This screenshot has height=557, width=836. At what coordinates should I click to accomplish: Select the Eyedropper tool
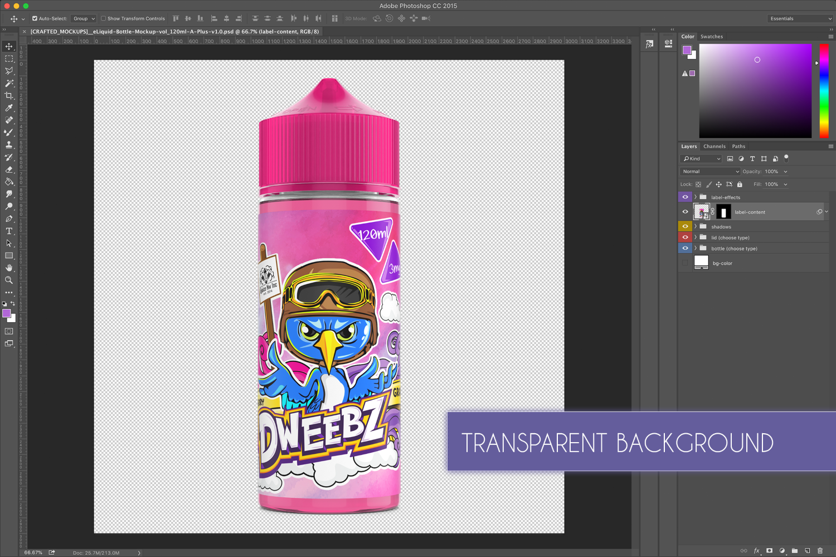[x=9, y=108]
